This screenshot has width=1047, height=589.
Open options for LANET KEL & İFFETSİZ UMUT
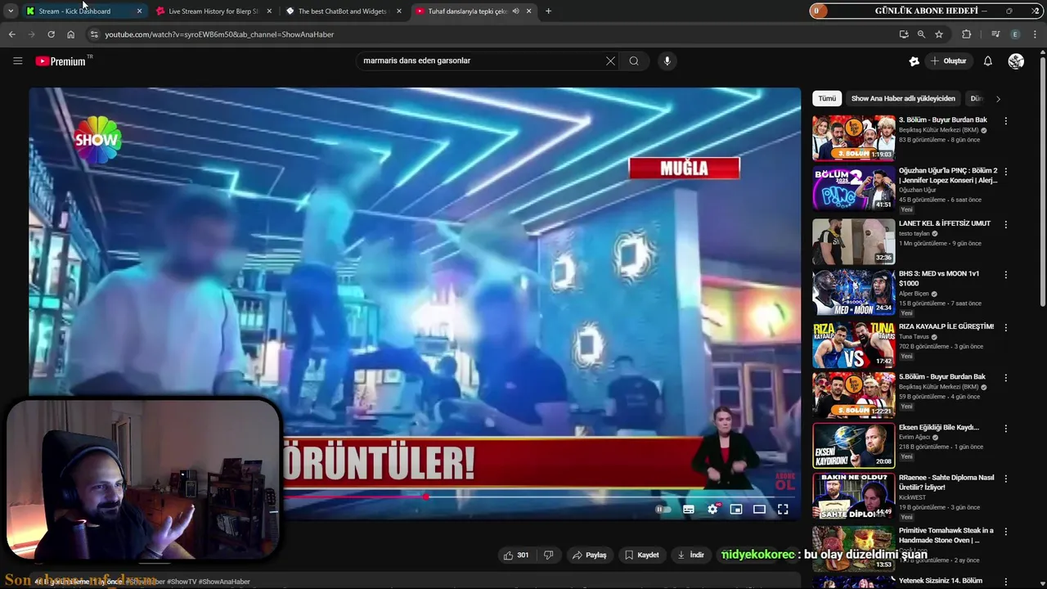click(1006, 223)
